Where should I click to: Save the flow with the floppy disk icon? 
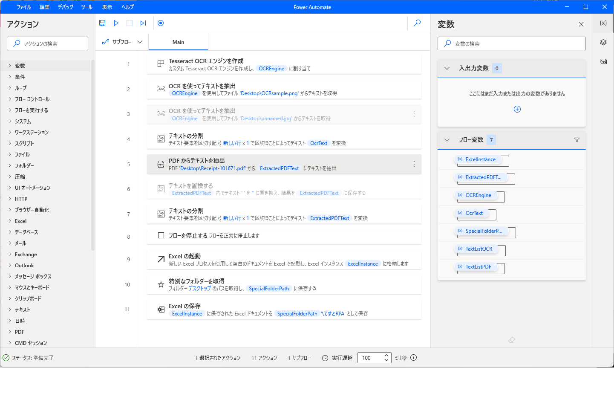coord(102,23)
